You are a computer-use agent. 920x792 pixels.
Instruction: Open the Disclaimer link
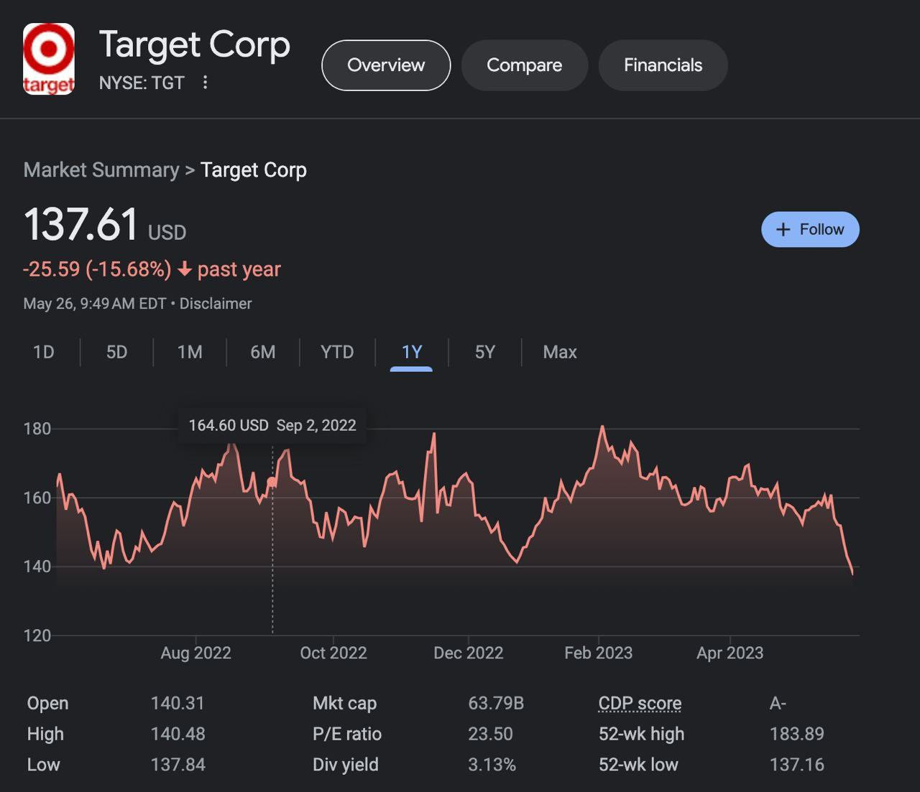[216, 304]
